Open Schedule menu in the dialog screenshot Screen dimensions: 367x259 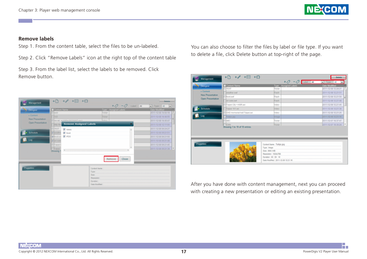[x=35, y=133]
